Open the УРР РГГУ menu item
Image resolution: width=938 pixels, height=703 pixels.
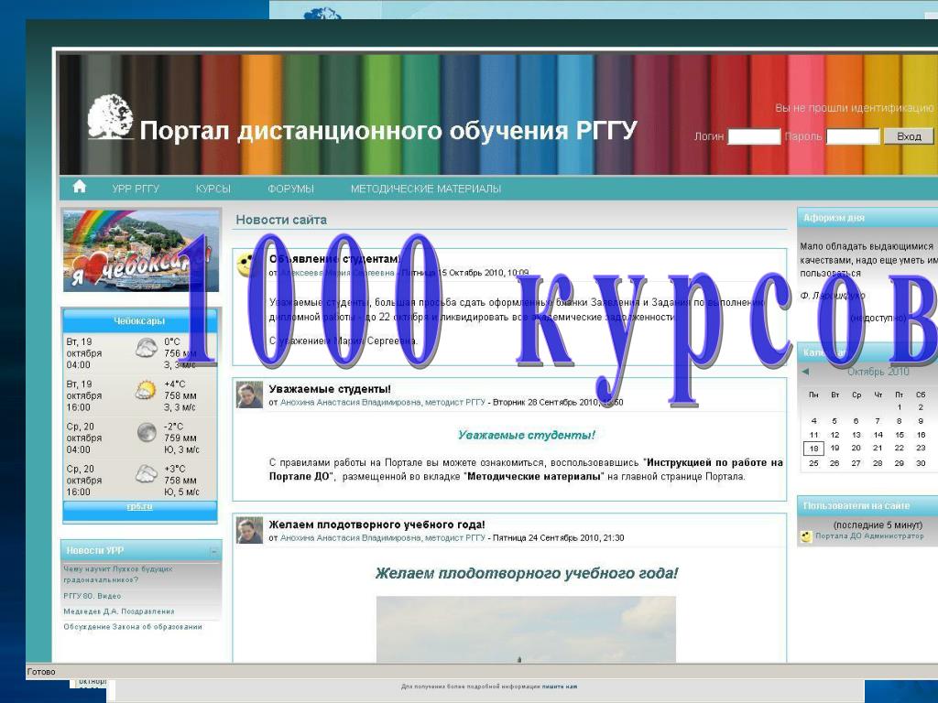coord(136,189)
